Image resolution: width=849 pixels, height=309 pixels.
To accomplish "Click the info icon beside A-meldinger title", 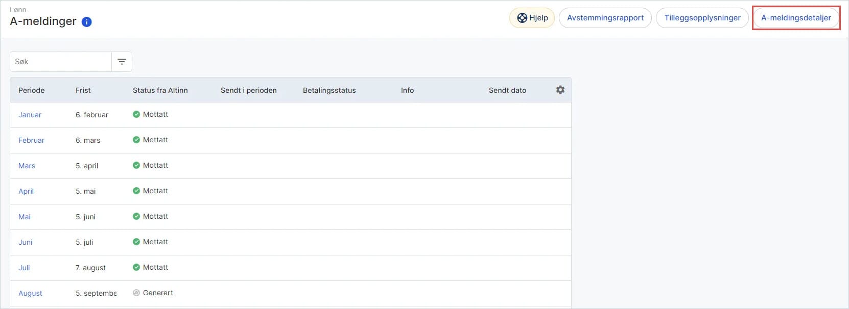I will [87, 22].
